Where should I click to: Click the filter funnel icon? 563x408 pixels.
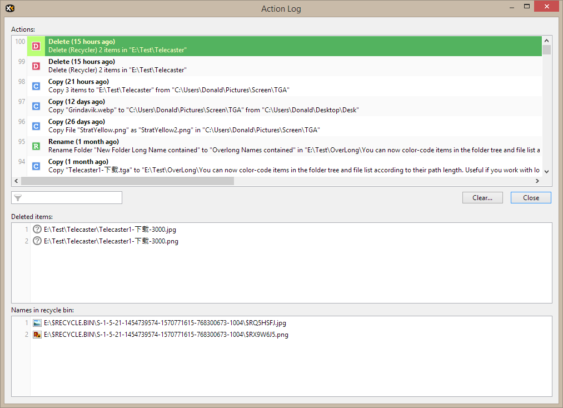18,198
